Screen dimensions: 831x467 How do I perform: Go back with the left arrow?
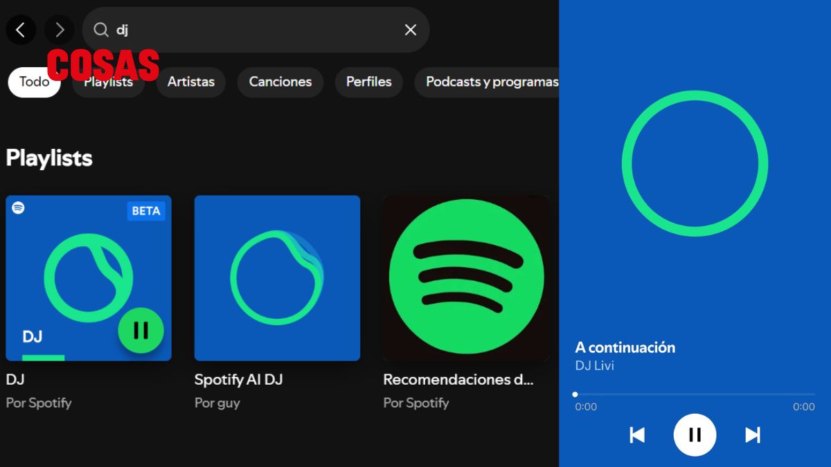click(x=21, y=30)
